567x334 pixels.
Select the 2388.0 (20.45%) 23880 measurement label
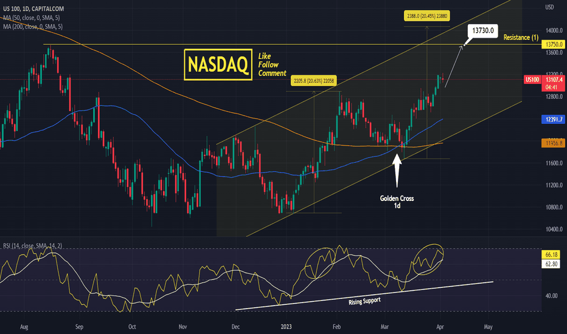(426, 16)
